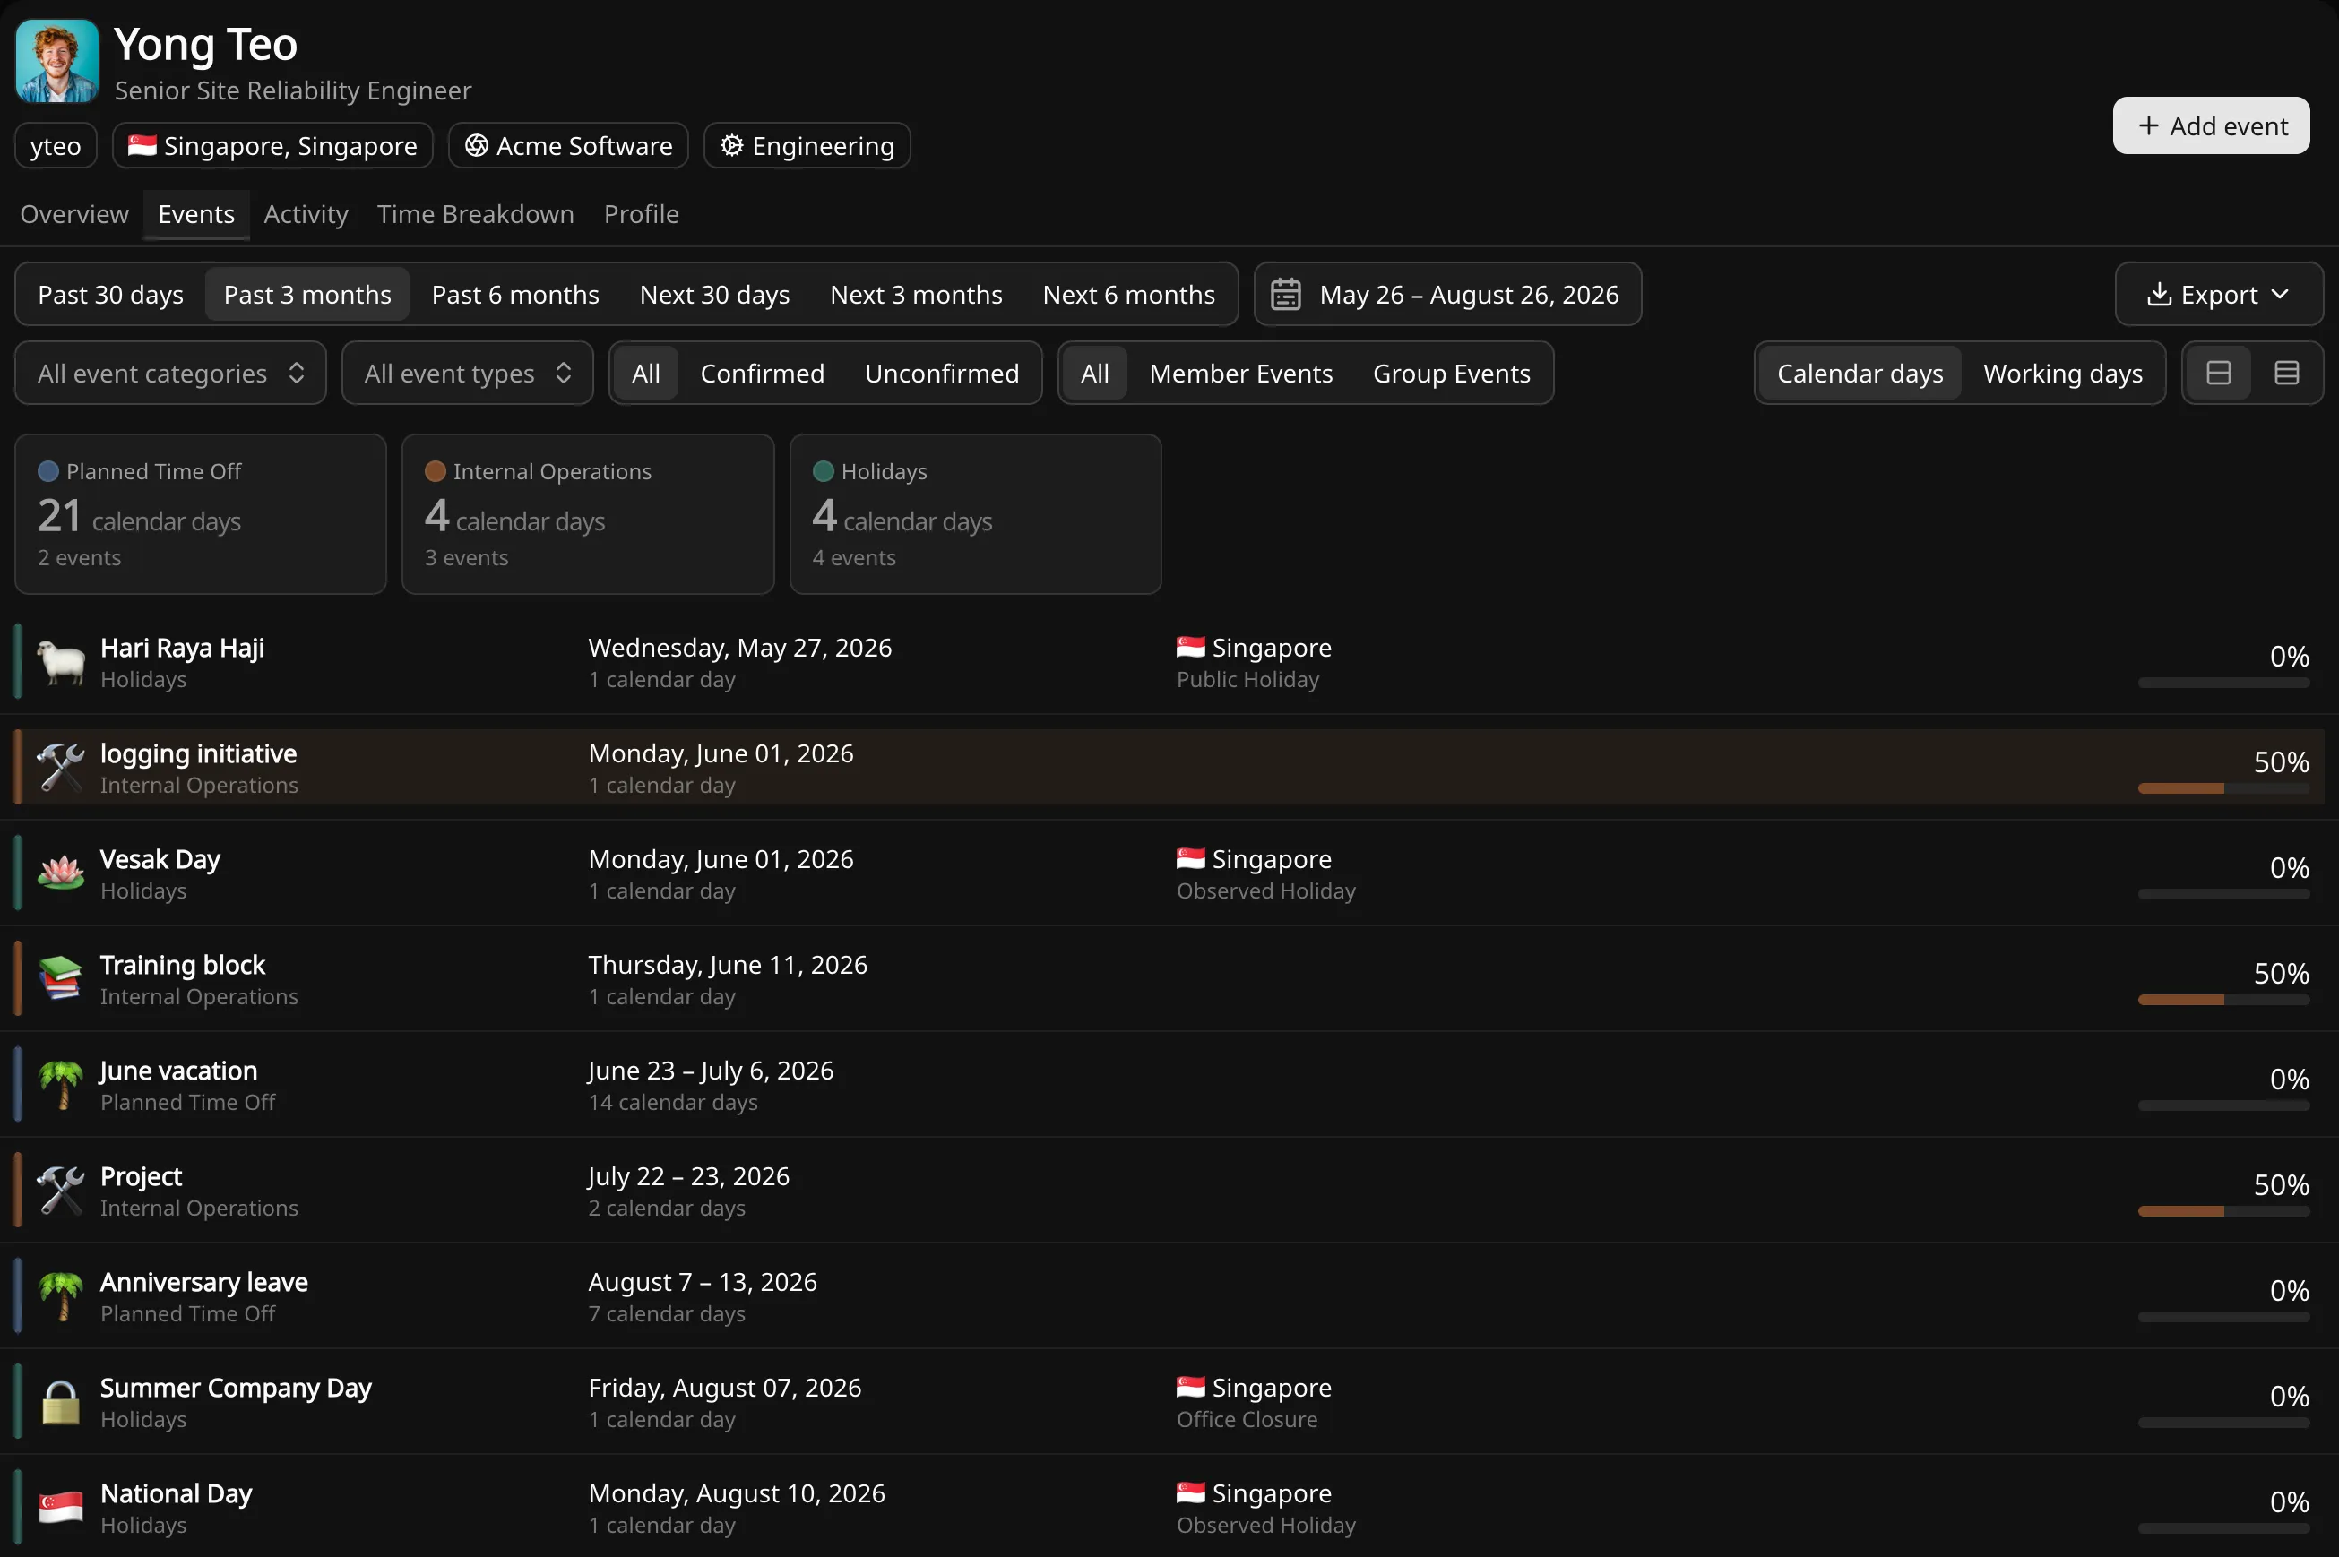Click the Engineering gear icon
Viewport: 2339px width, 1557px height.
pyautogui.click(x=732, y=146)
